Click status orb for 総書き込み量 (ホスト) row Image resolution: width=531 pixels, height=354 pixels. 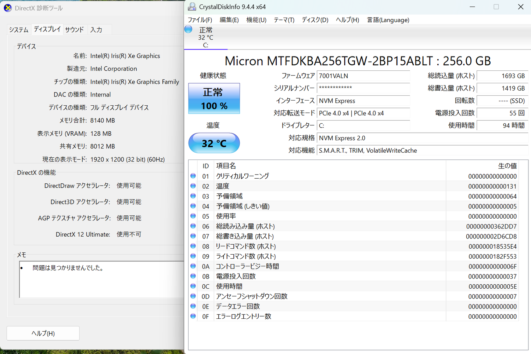pyautogui.click(x=193, y=236)
